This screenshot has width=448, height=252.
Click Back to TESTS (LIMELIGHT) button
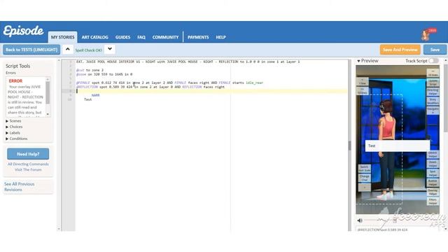tap(31, 50)
